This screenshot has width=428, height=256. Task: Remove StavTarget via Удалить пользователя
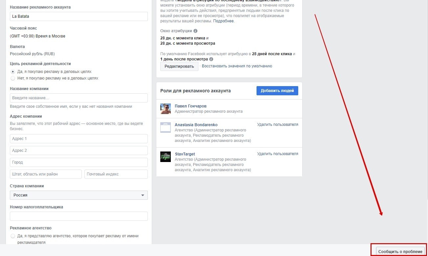coord(278,154)
